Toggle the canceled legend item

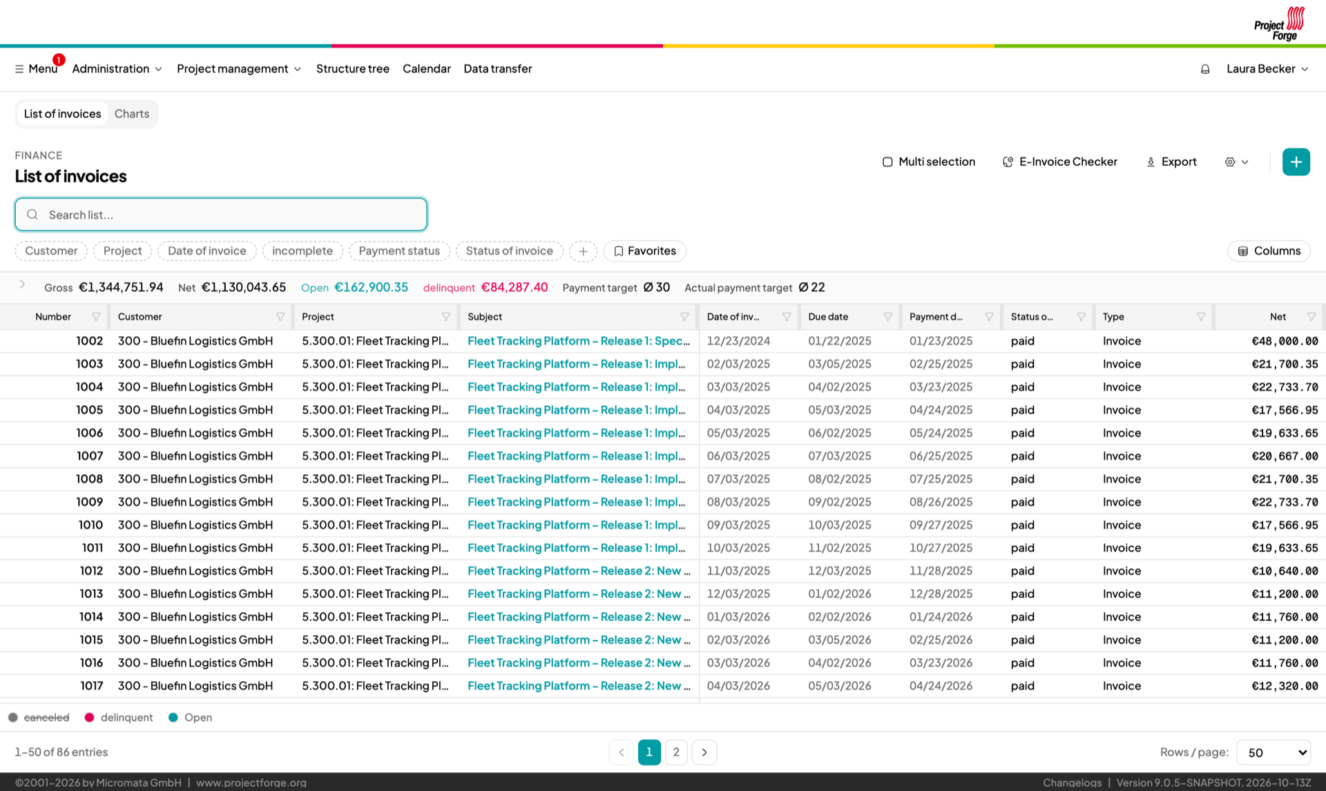point(39,718)
